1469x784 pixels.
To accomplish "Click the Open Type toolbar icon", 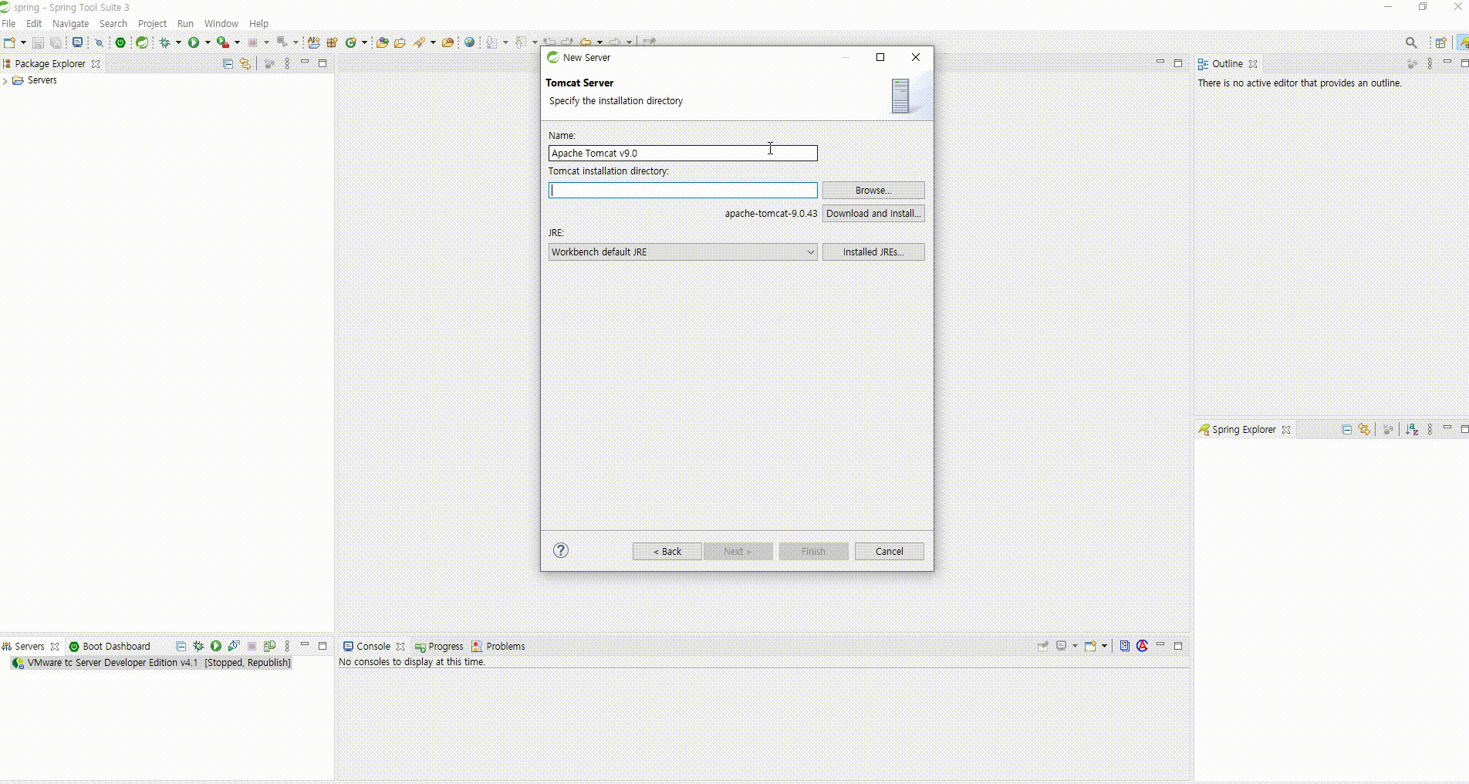I will 381,42.
